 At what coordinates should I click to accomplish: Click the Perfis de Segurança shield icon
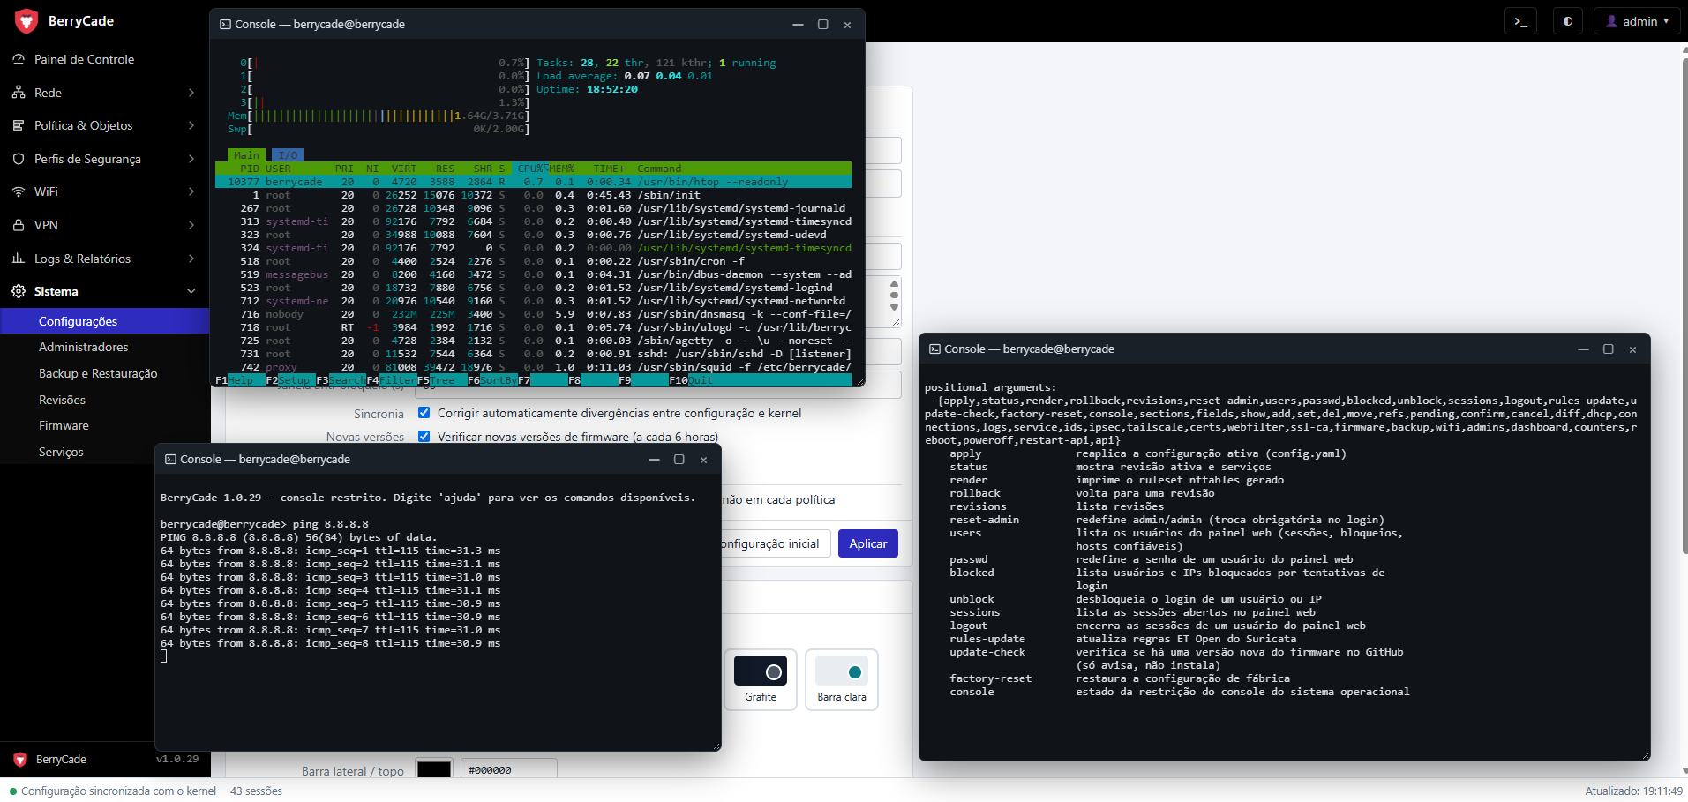19,159
